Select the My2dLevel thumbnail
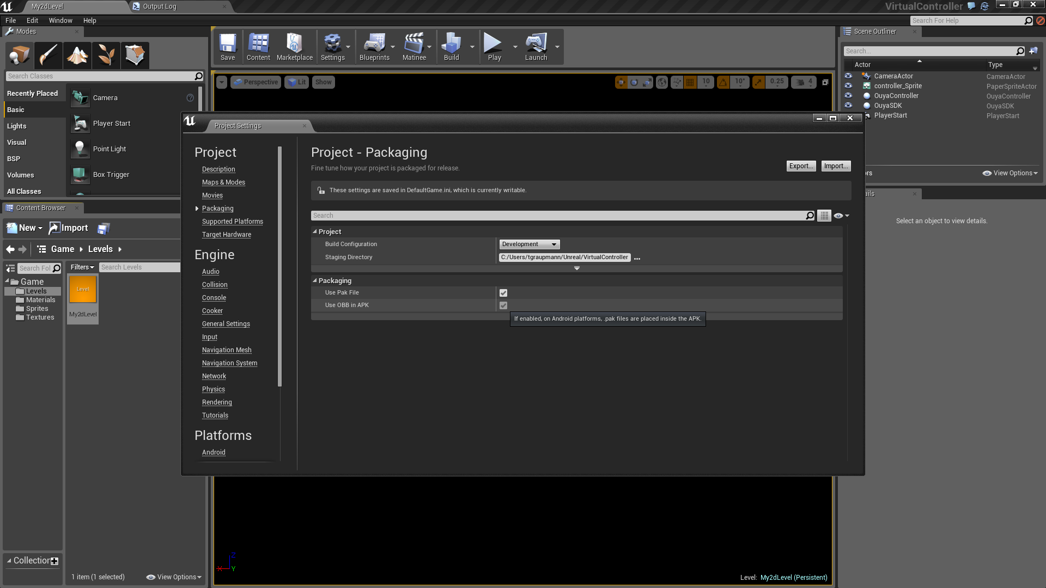The height and width of the screenshot is (588, 1046). [x=83, y=290]
